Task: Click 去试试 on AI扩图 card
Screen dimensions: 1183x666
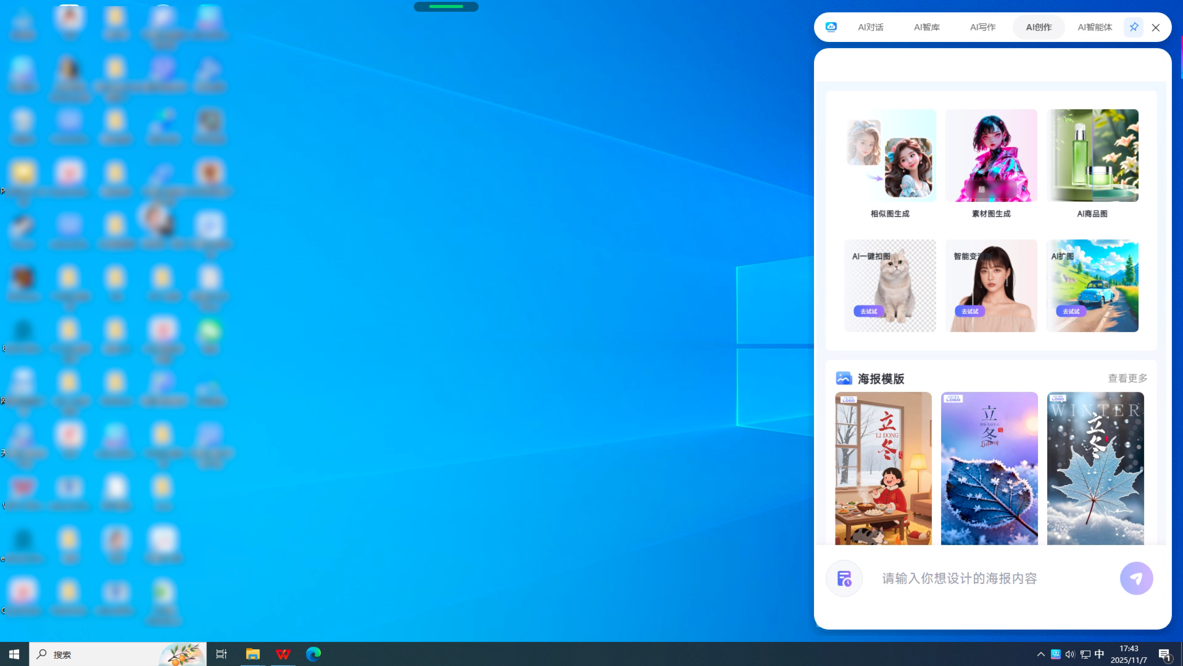Action: (1071, 312)
